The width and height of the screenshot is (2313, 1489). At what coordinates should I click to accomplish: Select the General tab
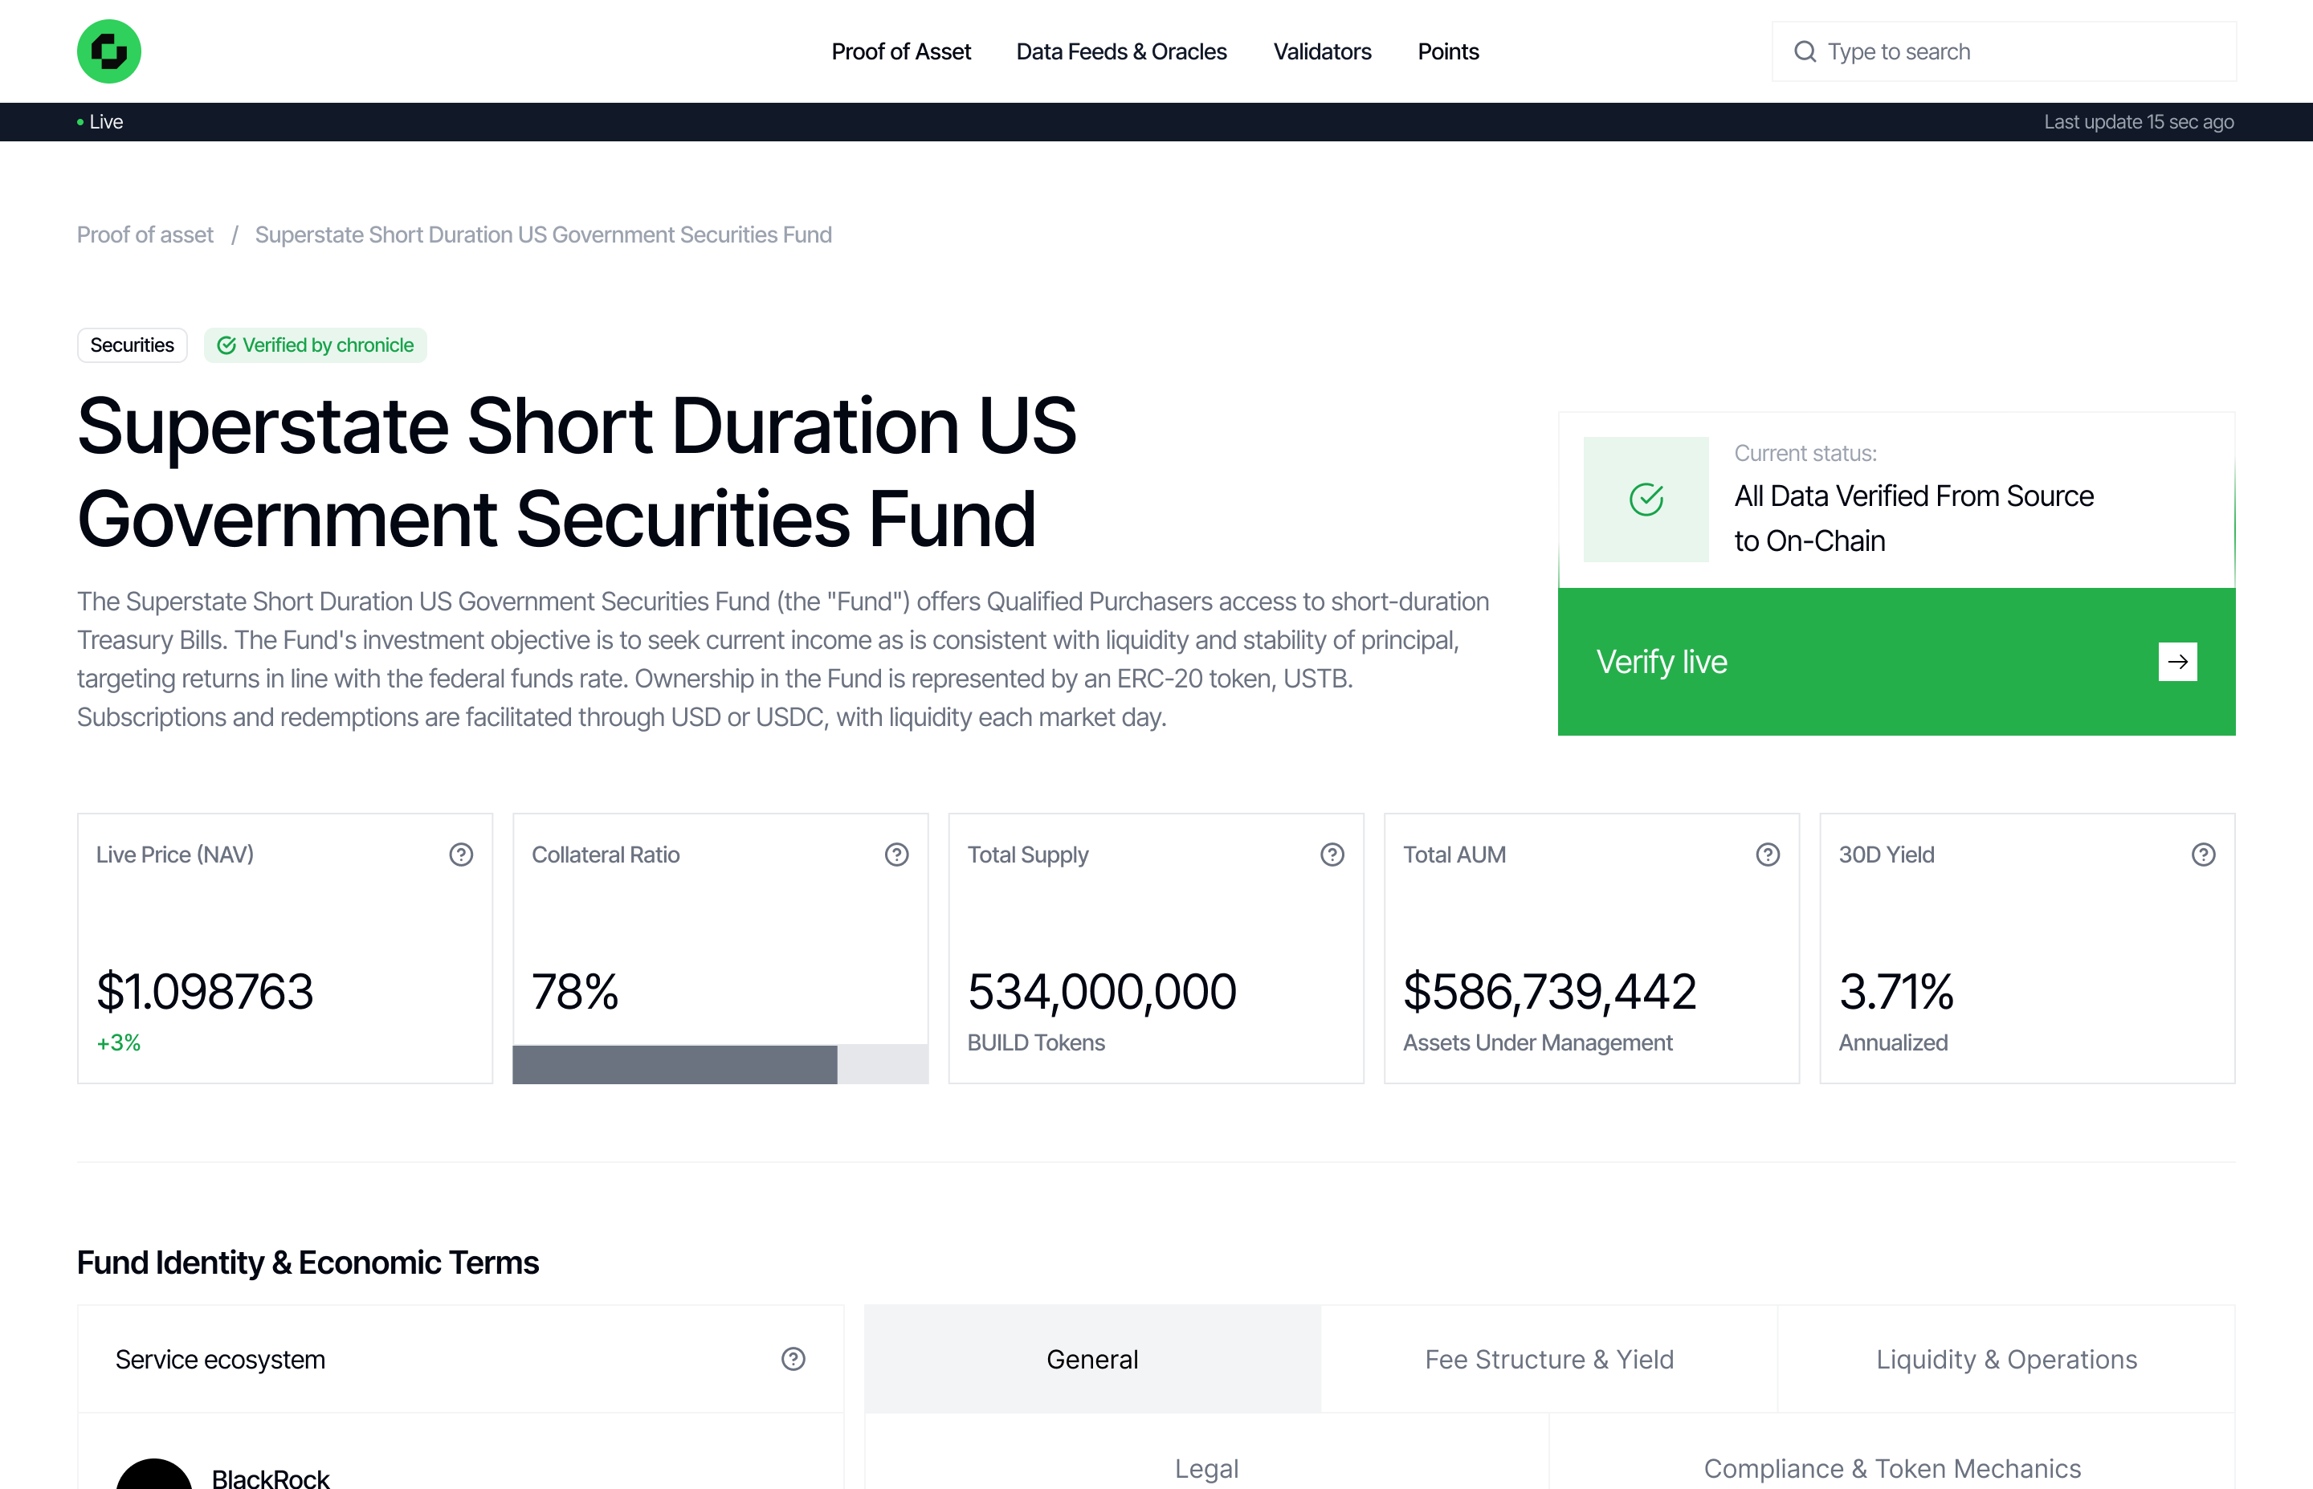coord(1091,1360)
